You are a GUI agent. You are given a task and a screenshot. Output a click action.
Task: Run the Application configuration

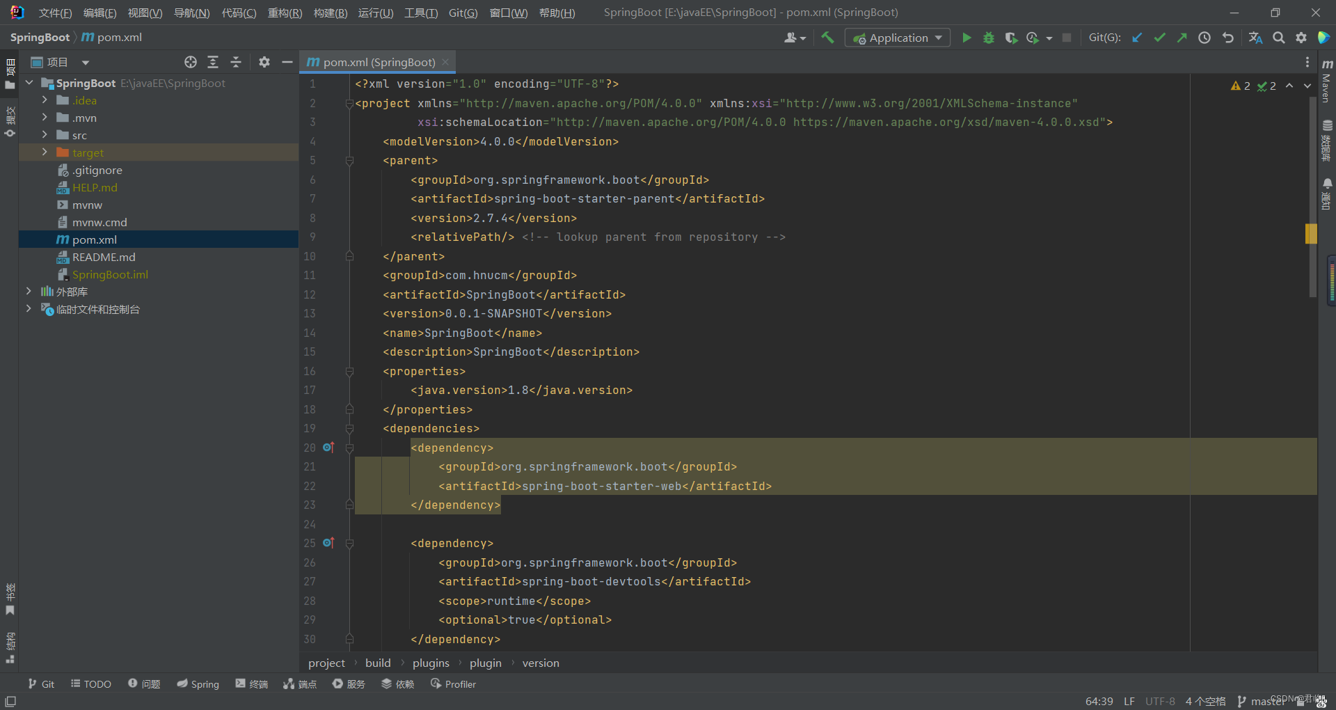tap(967, 38)
